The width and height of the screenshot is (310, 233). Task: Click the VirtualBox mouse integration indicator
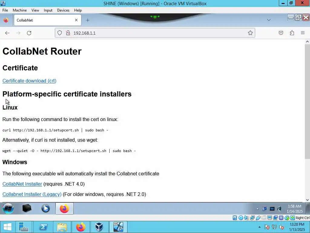pos(287,218)
